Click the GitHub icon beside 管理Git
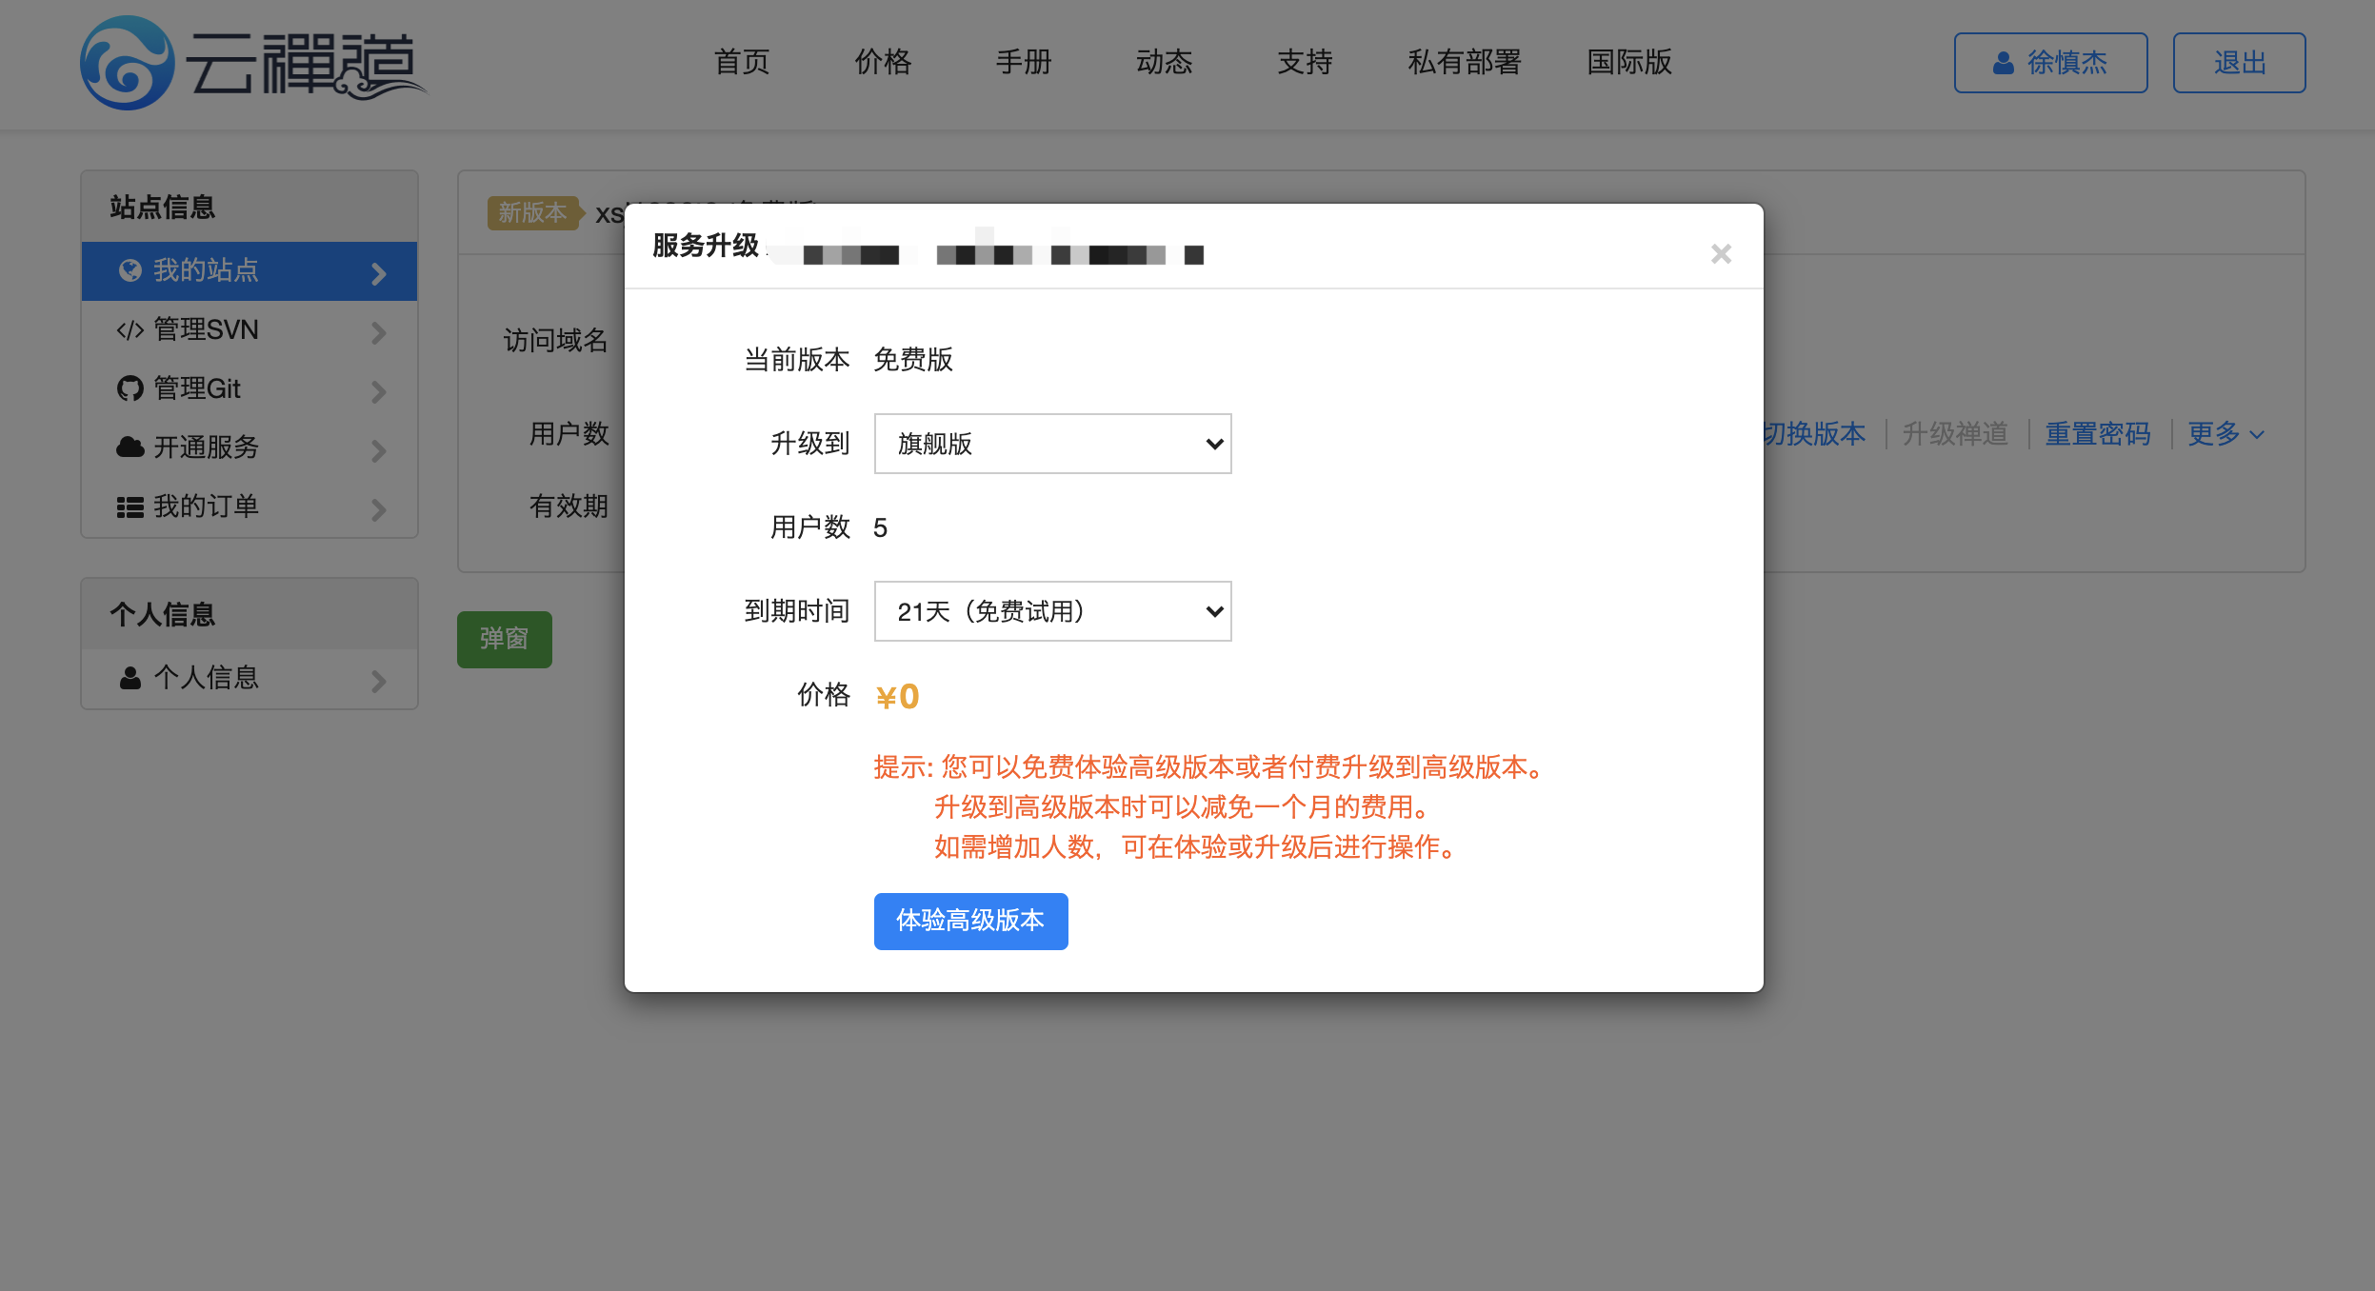Screen dimensions: 2375x1291 click(x=130, y=389)
